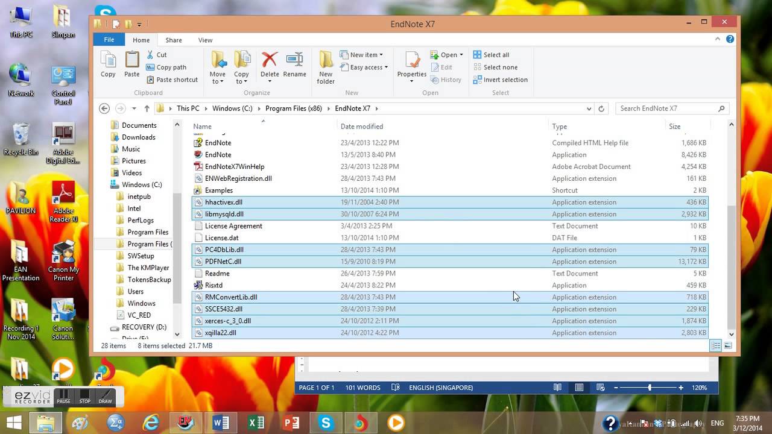Click the ezvid recorder STOP button
The height and width of the screenshot is (434, 772).
[85, 397]
